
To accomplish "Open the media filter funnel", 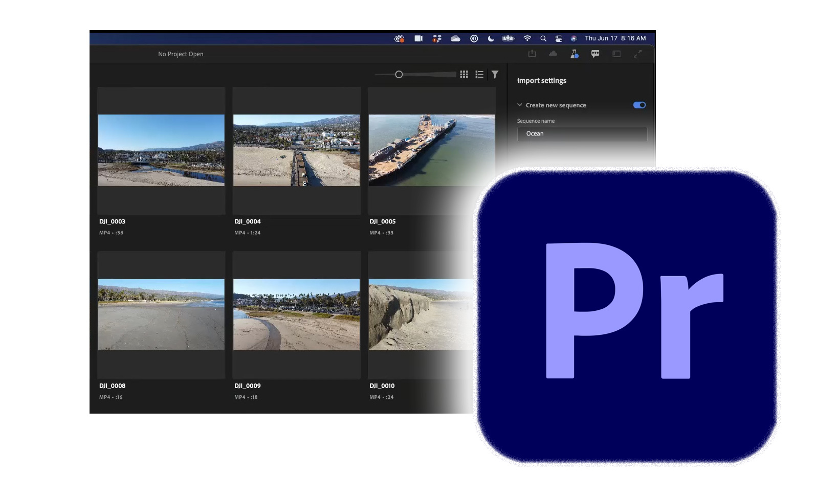I will tap(495, 75).
